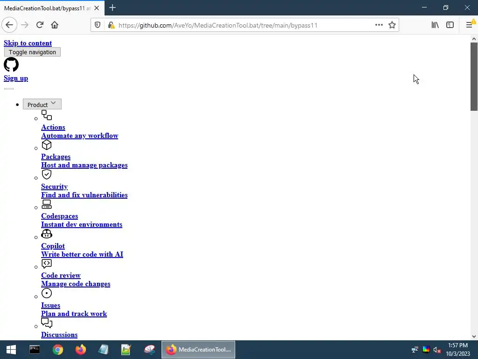Click the muted volume tray icon
478x359 pixels.
437,350
